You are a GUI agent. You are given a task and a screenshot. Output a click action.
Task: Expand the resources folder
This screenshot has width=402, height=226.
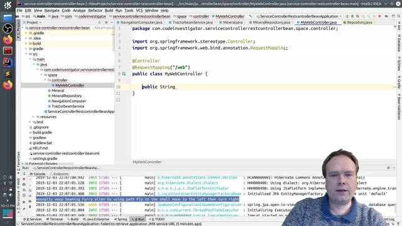pyautogui.click(x=34, y=117)
